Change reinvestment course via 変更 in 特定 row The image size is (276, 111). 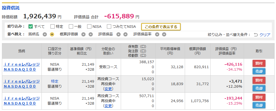[x=108, y=89]
